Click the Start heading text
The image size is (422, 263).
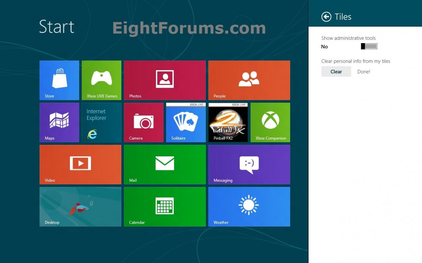pyautogui.click(x=57, y=27)
